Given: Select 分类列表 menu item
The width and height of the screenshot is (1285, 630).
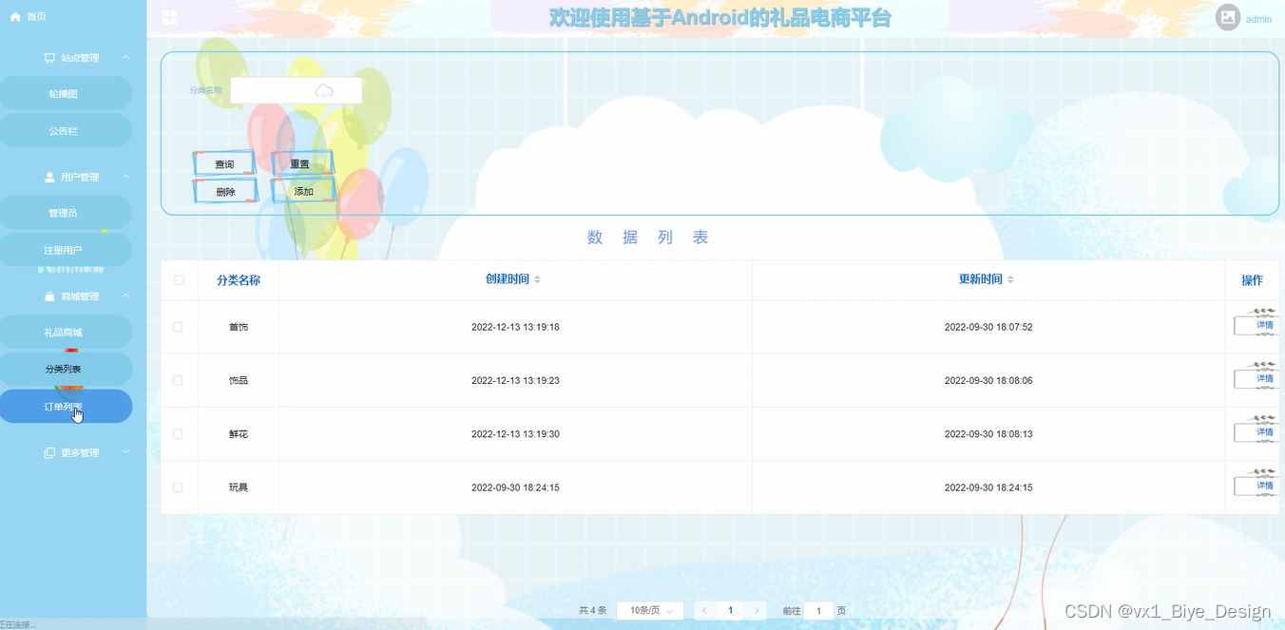Looking at the screenshot, I should [65, 369].
